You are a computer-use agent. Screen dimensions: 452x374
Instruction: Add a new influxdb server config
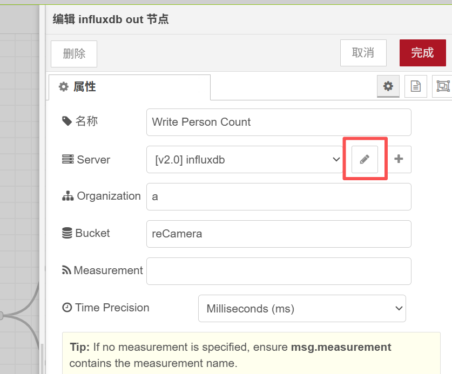click(399, 159)
